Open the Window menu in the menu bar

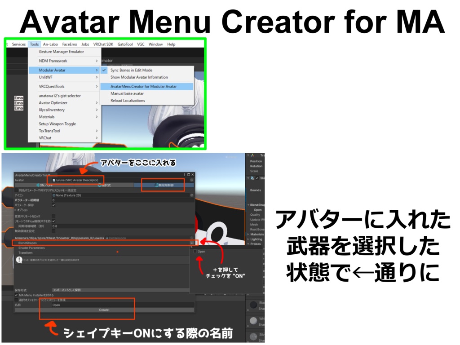155,44
